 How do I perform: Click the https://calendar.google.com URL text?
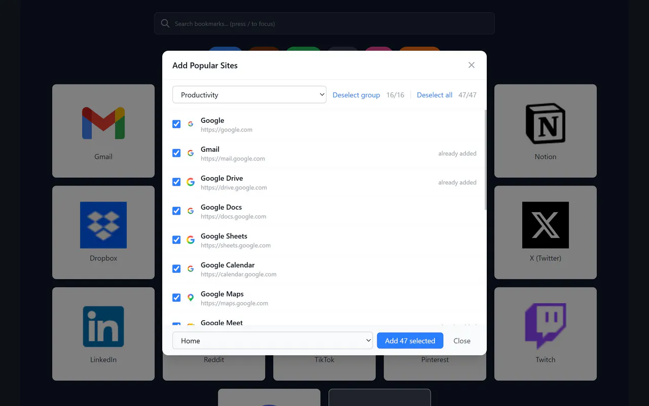(x=239, y=274)
